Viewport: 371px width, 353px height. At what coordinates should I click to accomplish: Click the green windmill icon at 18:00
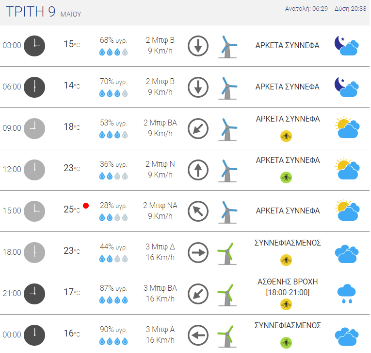click(227, 253)
